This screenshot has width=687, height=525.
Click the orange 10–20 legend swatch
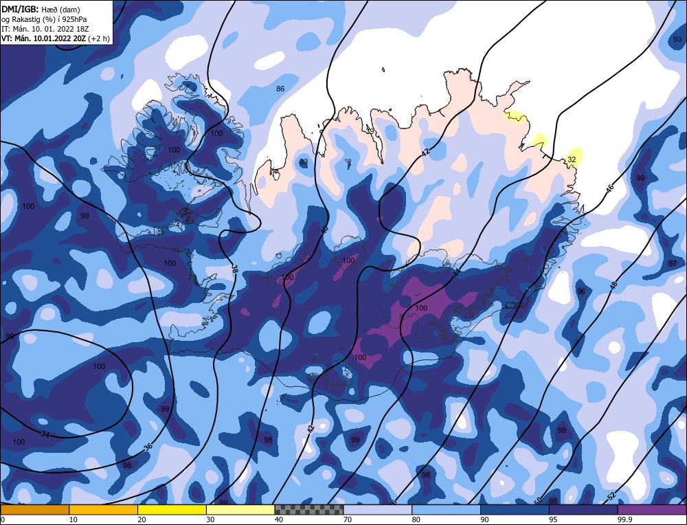(x=104, y=510)
